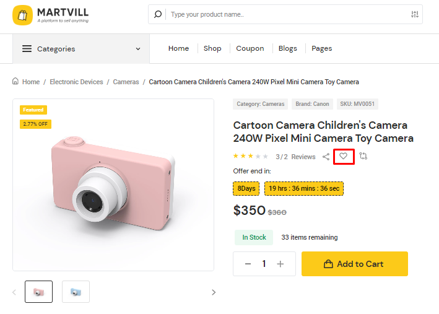Select the blue camera thumbnail
Viewport: 439px width, 314px height.
pyautogui.click(x=76, y=292)
